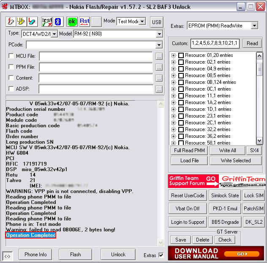This screenshot has height=263, width=267.
Task: Open the Model dropdown
Action: pyautogui.click(x=159, y=34)
